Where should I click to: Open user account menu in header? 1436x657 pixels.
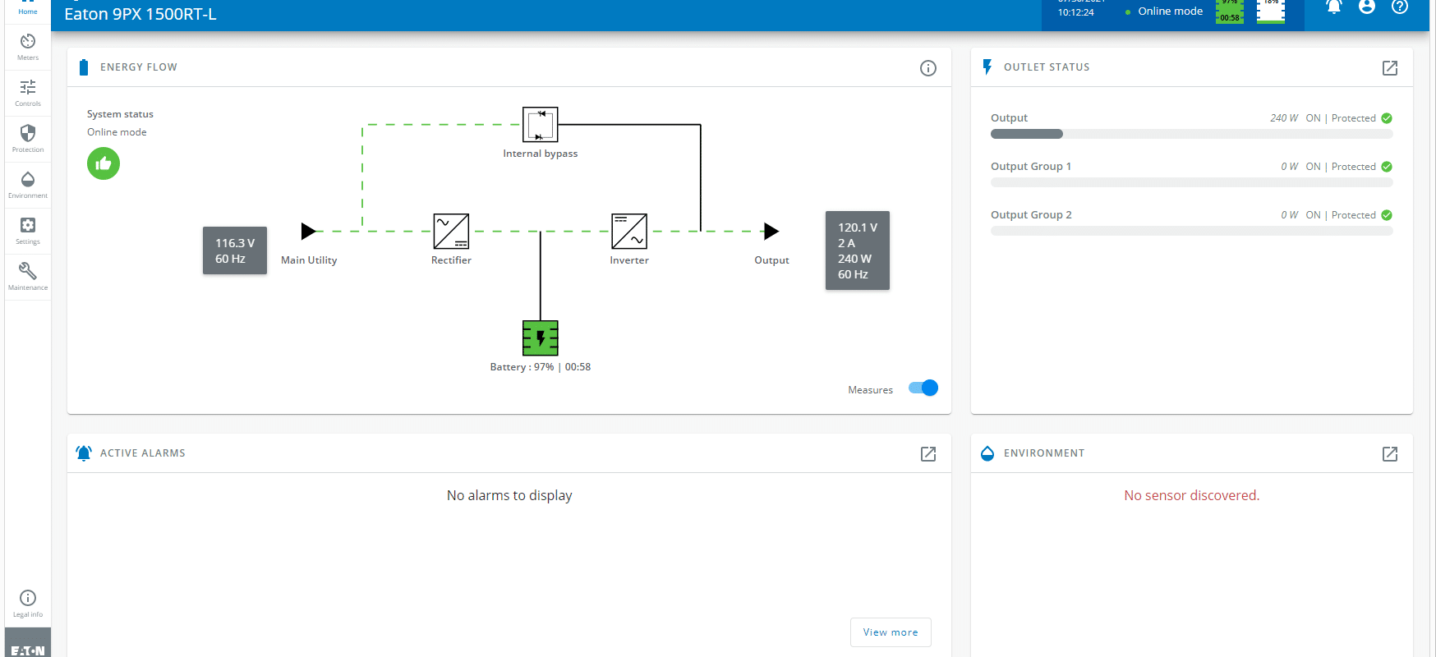pyautogui.click(x=1367, y=7)
